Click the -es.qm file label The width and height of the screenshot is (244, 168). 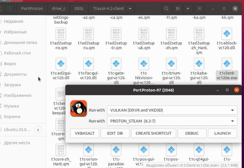[x=144, y=17]
